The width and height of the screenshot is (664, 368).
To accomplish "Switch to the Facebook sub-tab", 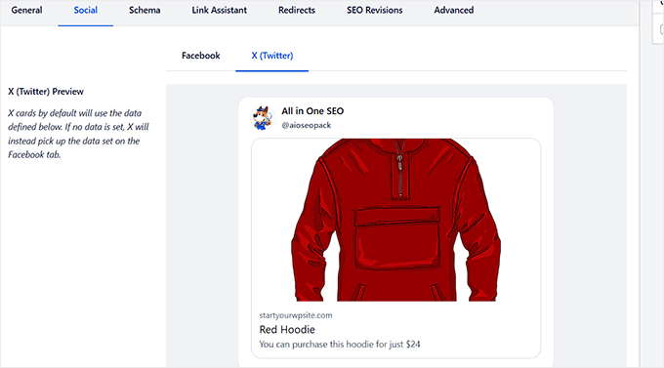I will coord(201,56).
